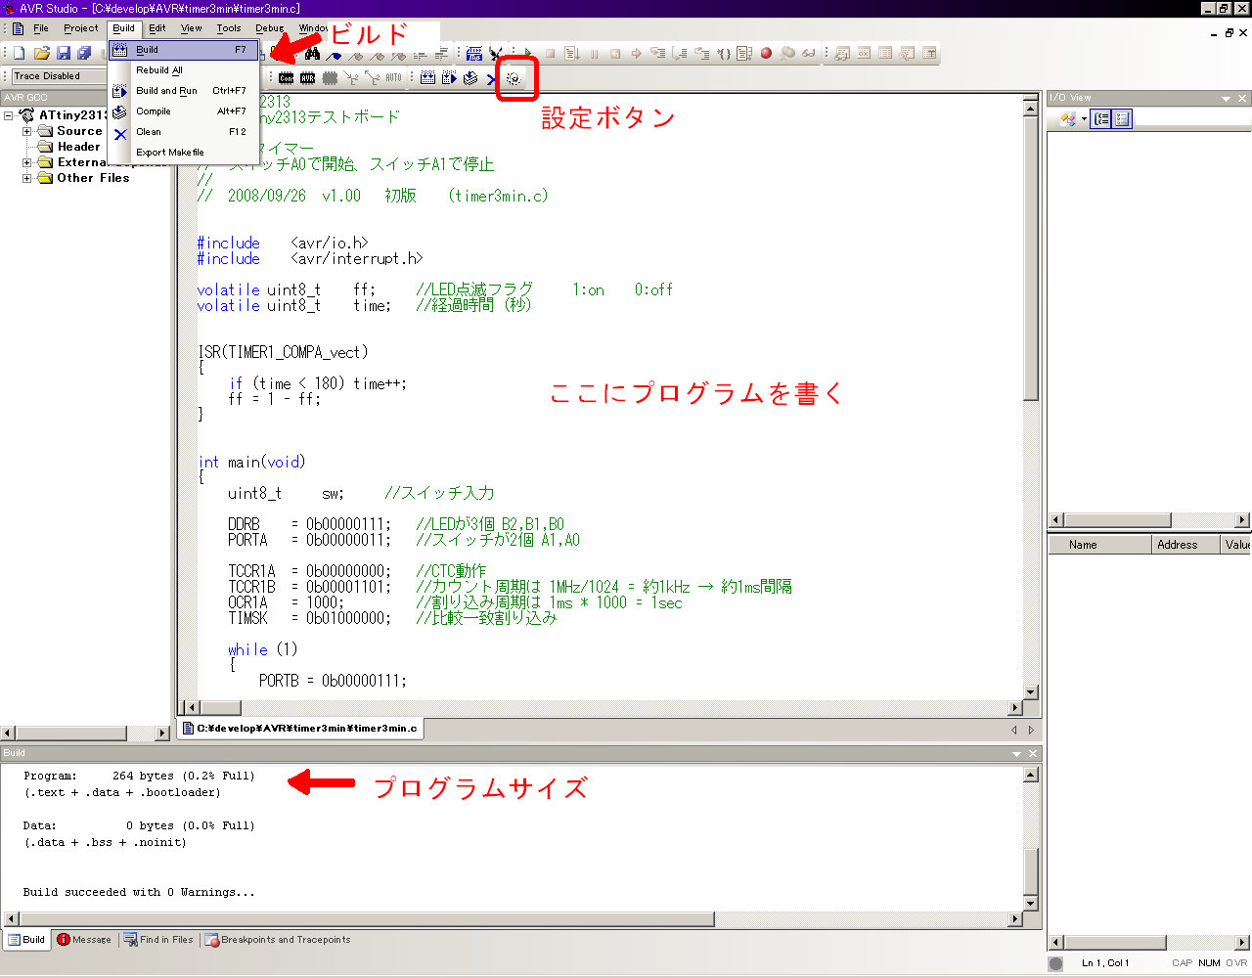Viewport: 1252px width, 978px height.
Task: Open the I/O View filter dropdown arrow
Action: [1084, 118]
